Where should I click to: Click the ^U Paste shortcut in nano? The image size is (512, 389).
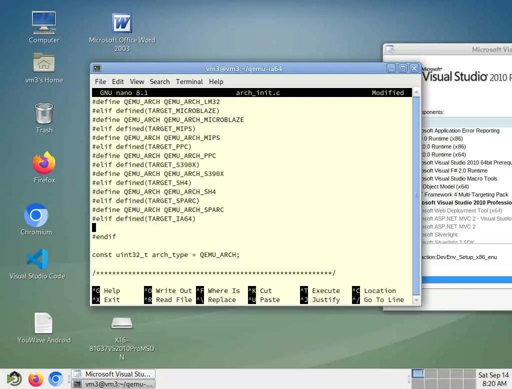(264, 299)
